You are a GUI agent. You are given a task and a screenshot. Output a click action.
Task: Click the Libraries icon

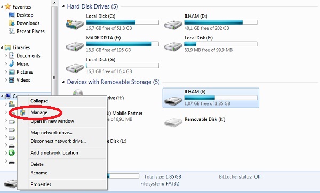coord(8,47)
